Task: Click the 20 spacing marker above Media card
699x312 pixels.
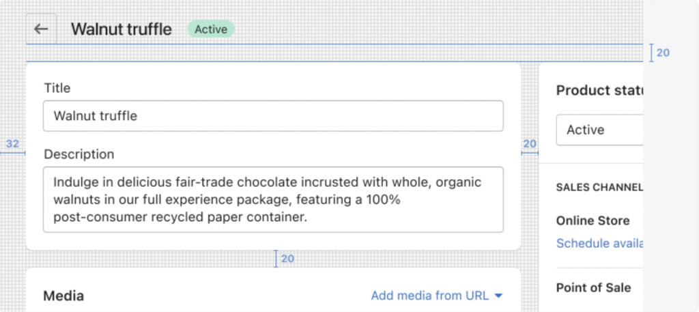Action: (x=287, y=259)
